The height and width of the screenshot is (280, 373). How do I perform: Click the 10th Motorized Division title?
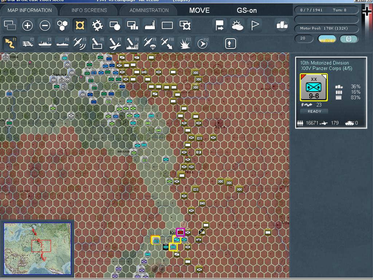[324, 63]
